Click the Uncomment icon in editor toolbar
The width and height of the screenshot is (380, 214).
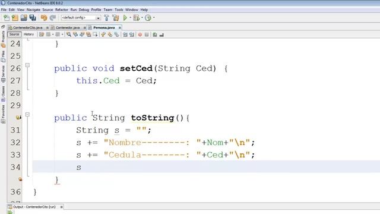161,34
